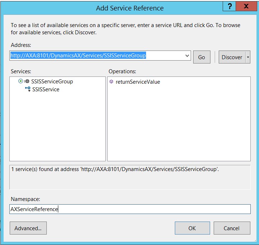Click the status message text area
The image size is (259, 245).
click(x=129, y=177)
